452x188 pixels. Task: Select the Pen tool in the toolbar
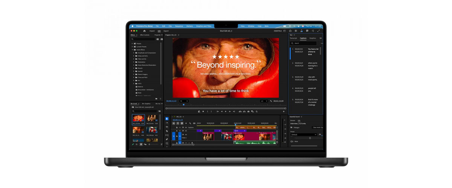click(x=167, y=139)
